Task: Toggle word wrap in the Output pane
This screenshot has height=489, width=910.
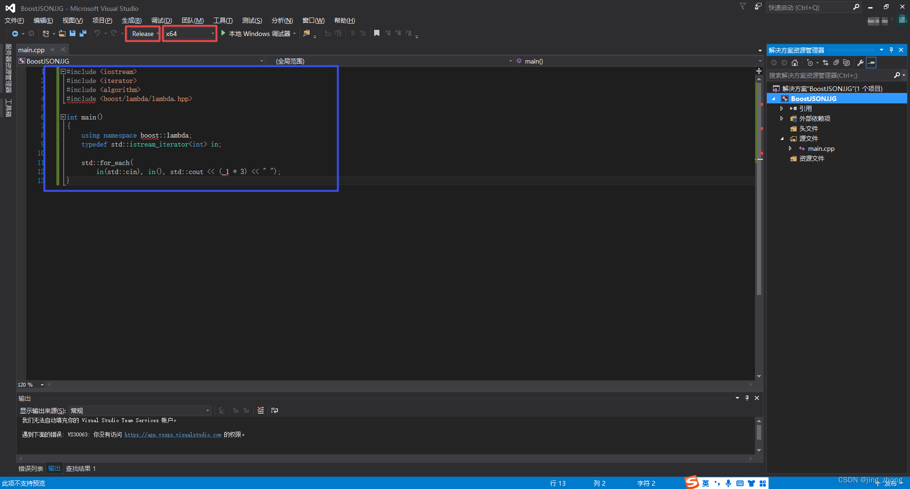Action: (x=275, y=410)
